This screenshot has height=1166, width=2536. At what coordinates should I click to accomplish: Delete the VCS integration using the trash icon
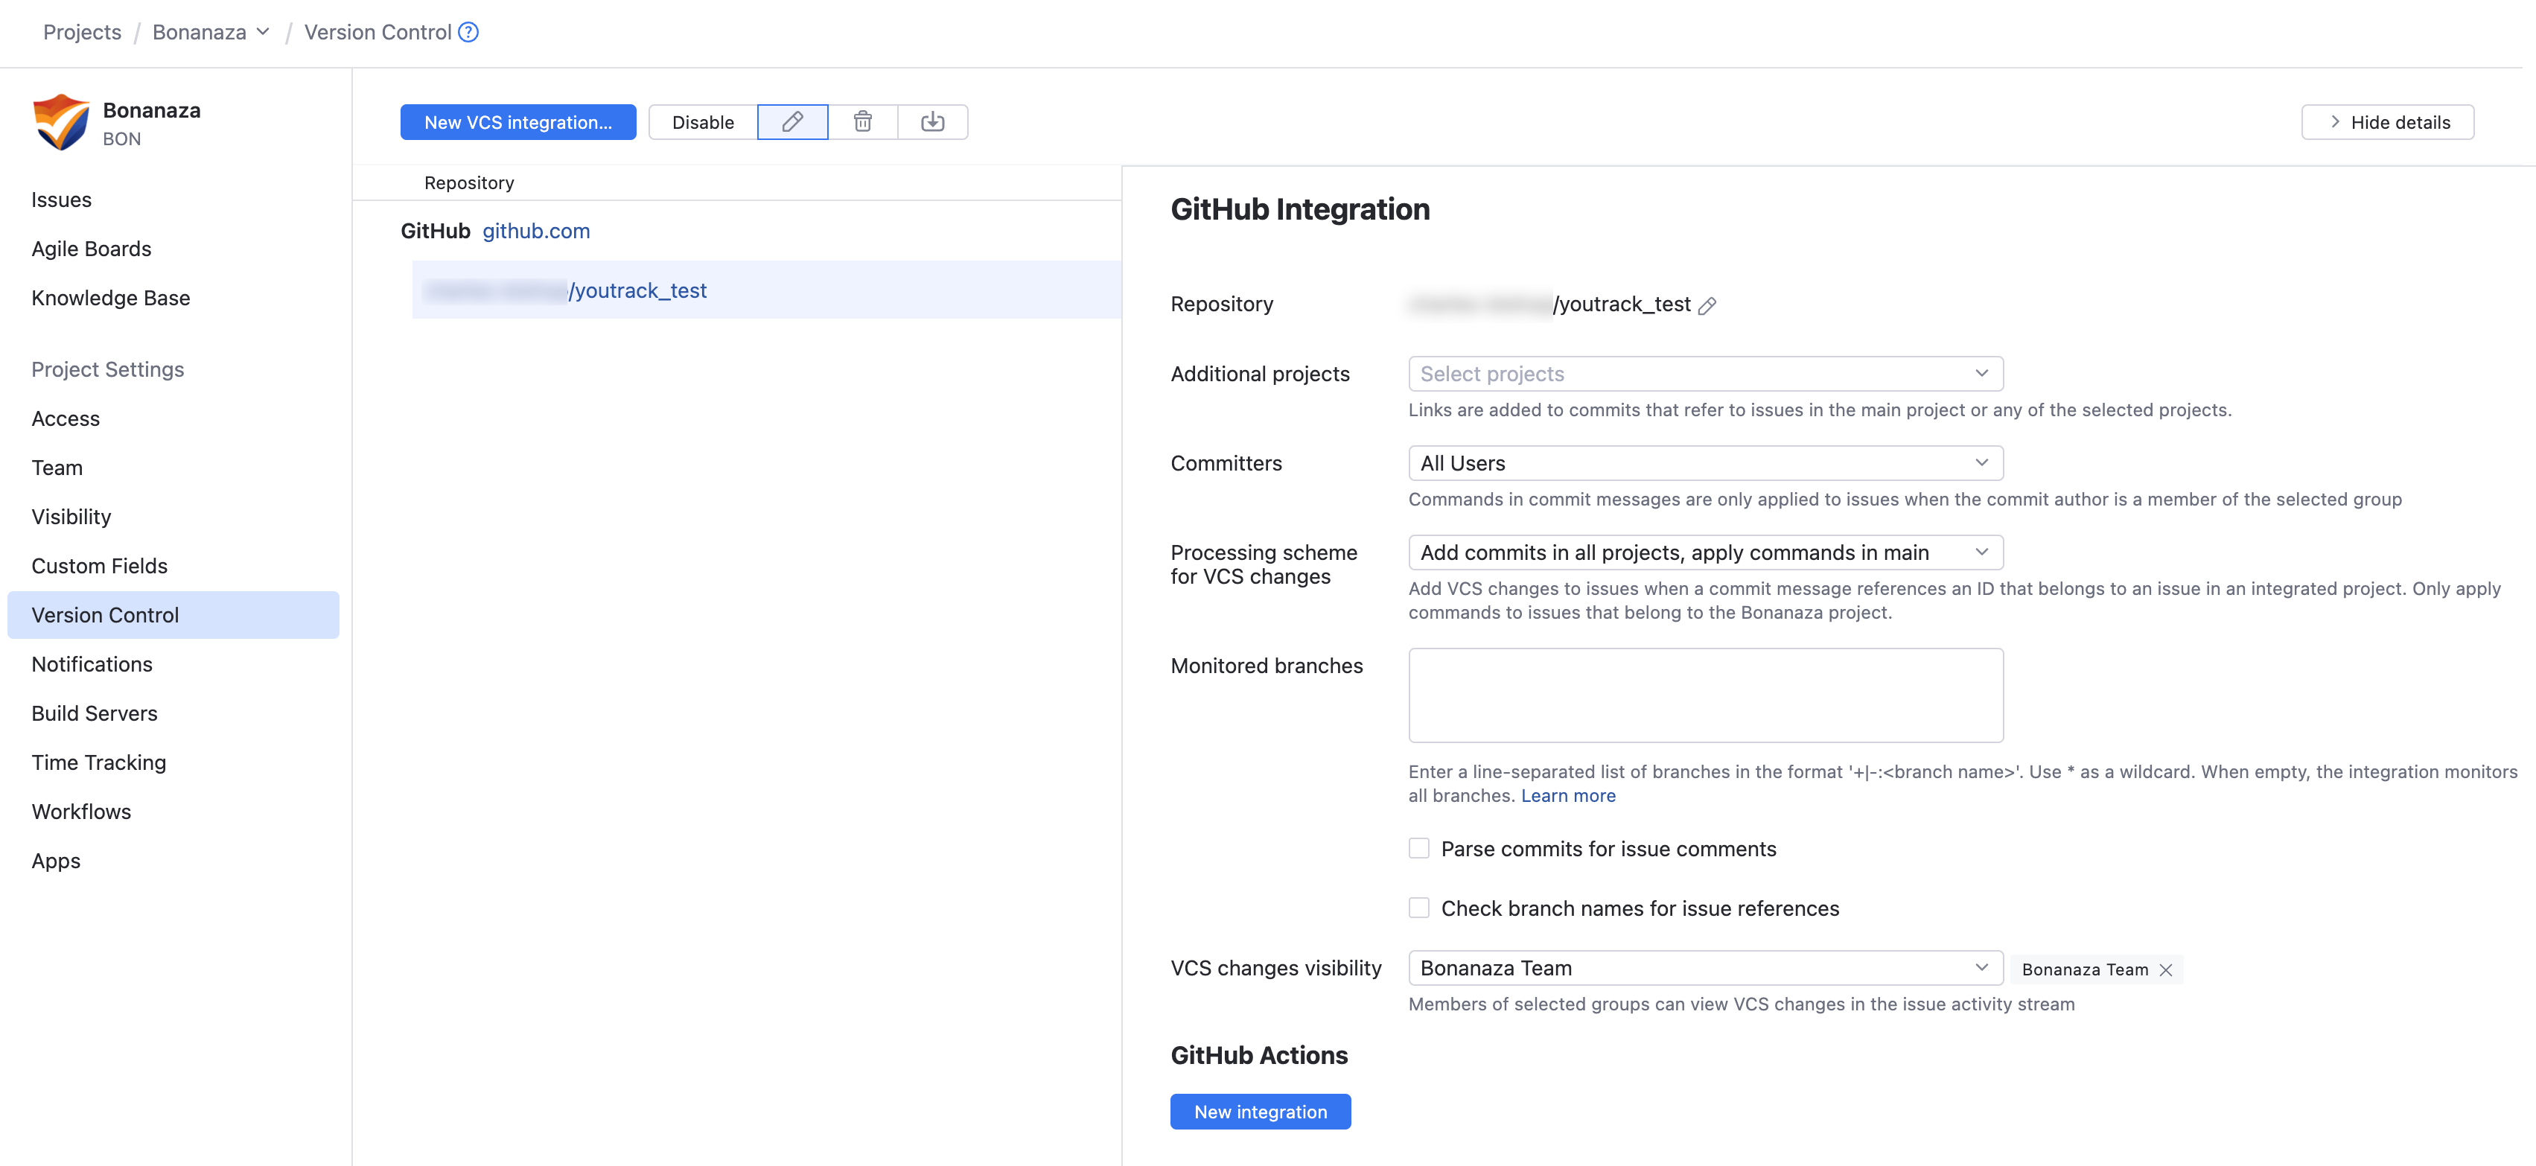(x=862, y=121)
